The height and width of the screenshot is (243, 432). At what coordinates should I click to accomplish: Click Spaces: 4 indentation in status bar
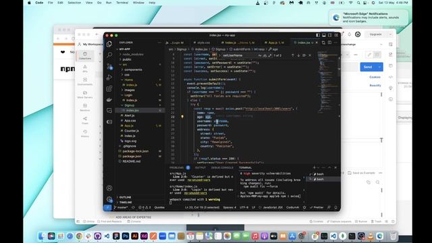click(230, 207)
